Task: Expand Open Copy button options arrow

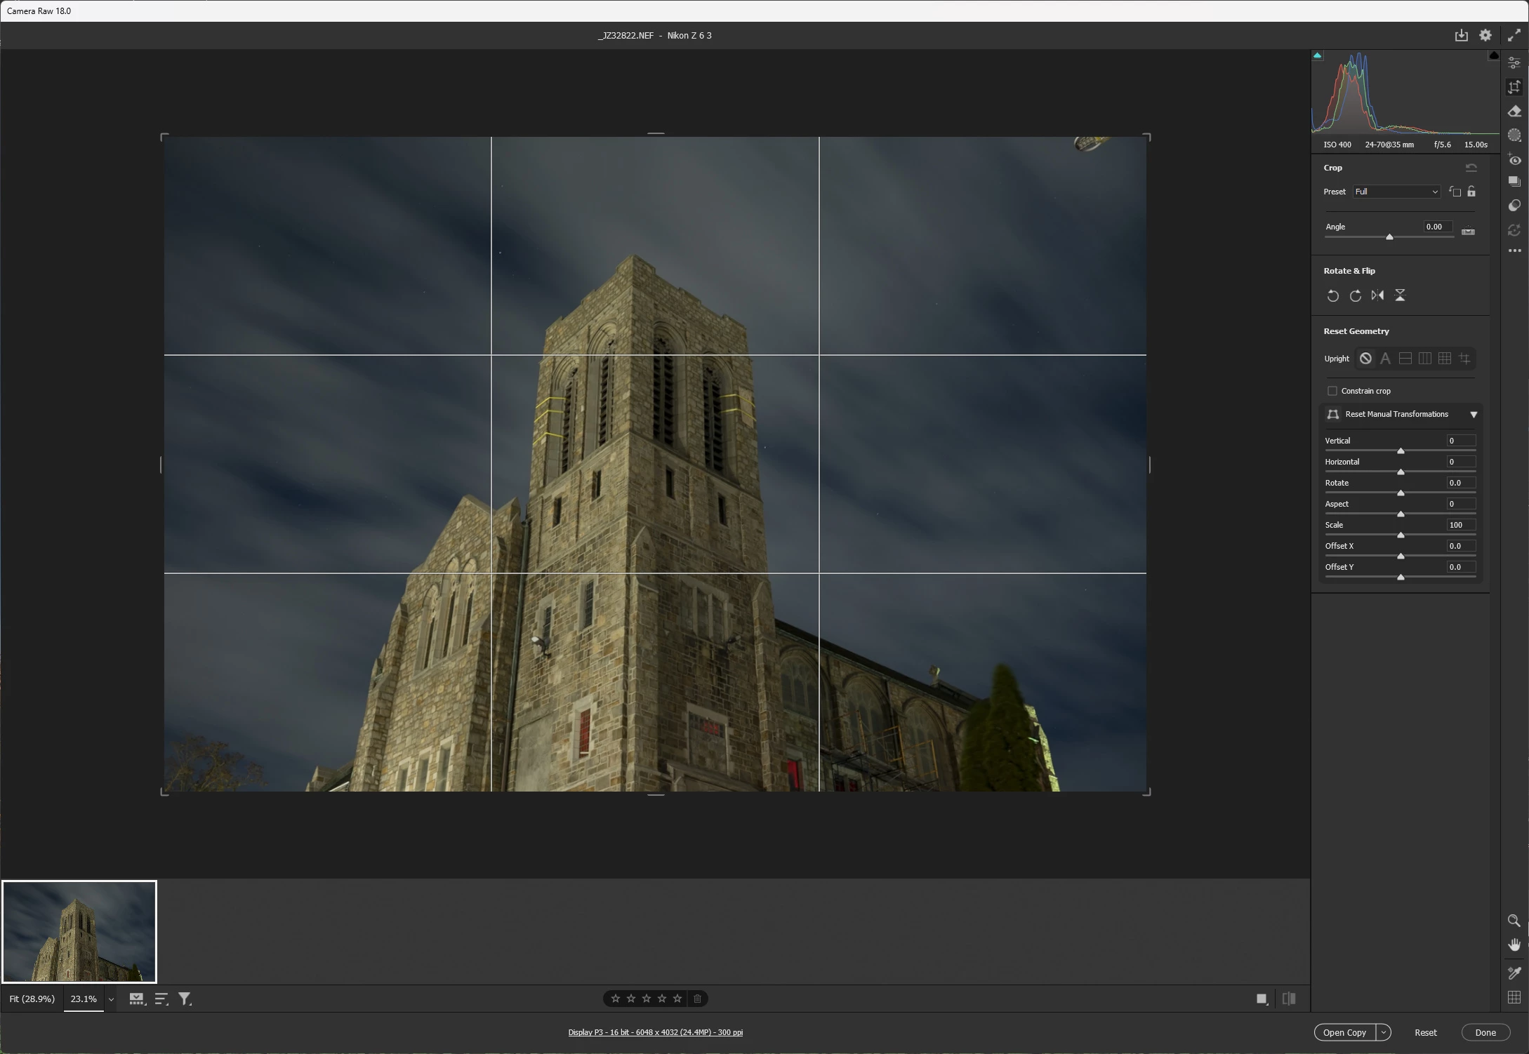Action: (x=1383, y=1032)
